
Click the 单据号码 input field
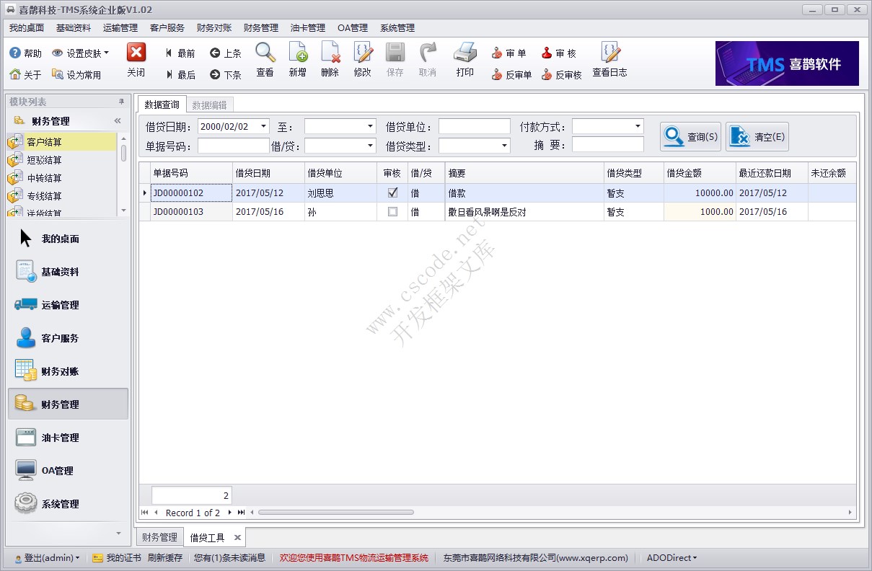coord(234,146)
